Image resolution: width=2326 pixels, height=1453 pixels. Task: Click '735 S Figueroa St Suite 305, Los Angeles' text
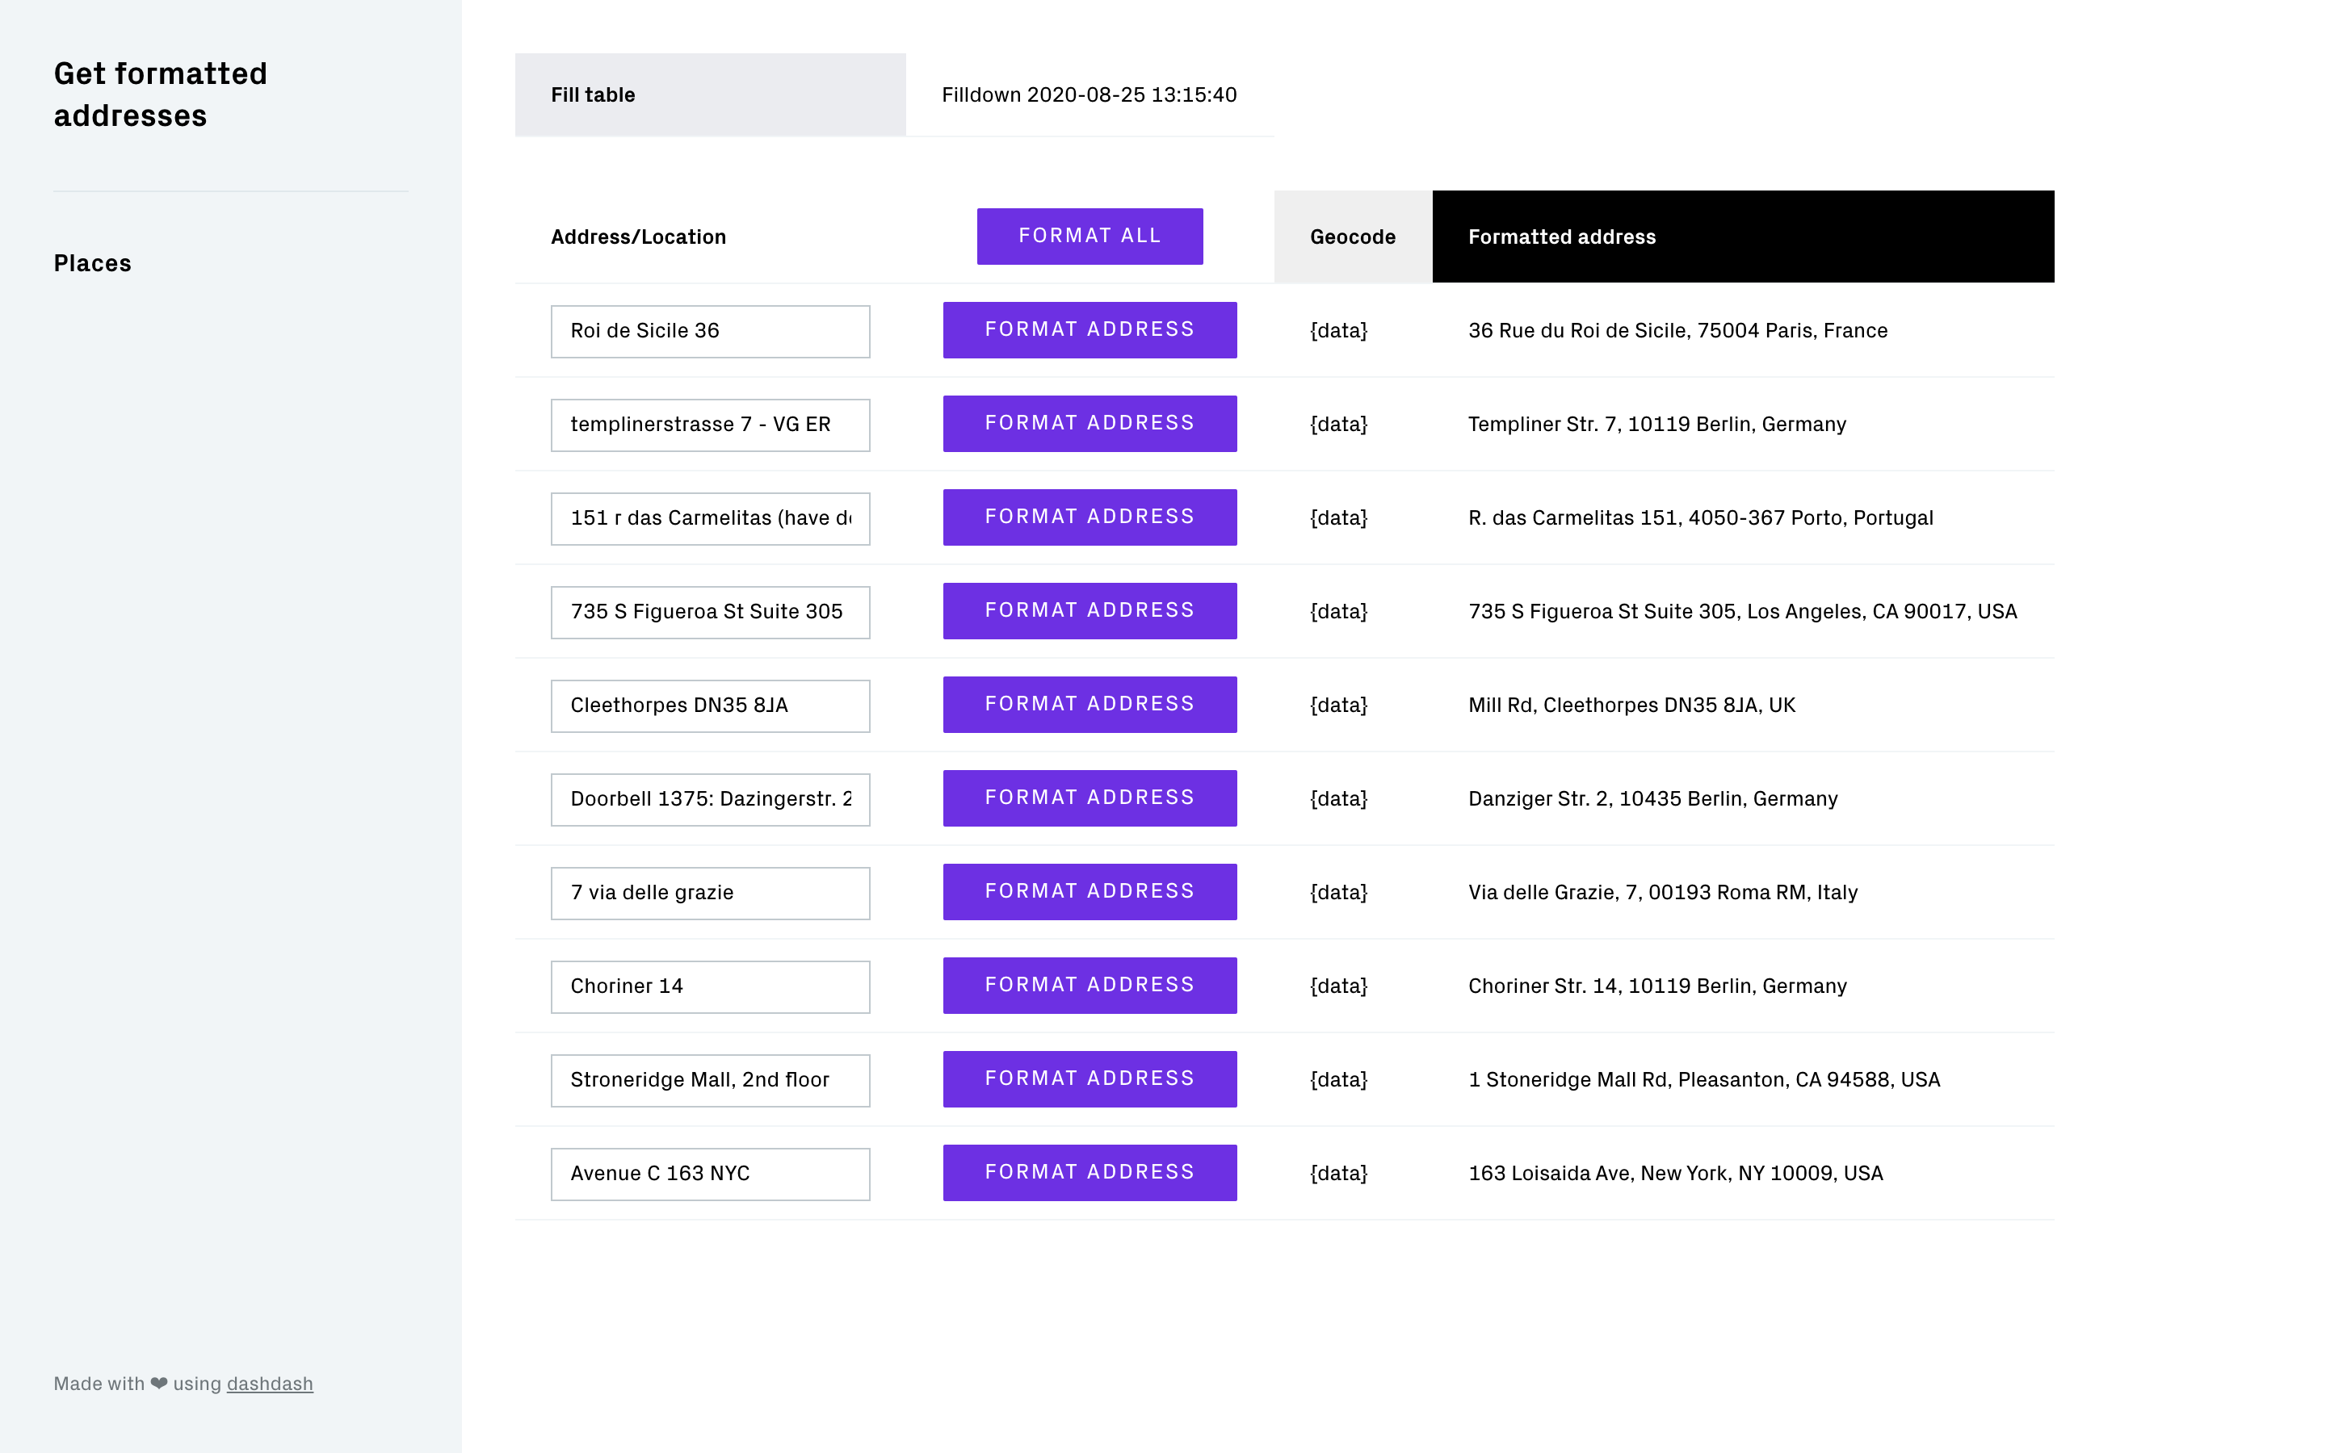pyautogui.click(x=1665, y=611)
